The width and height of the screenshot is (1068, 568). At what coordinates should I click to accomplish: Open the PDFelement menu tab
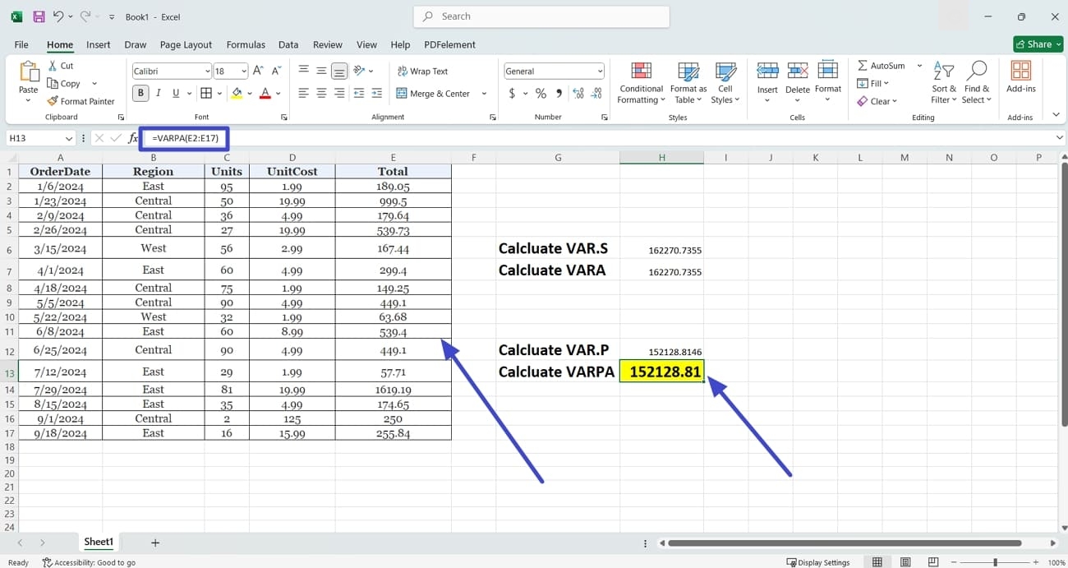click(x=449, y=44)
